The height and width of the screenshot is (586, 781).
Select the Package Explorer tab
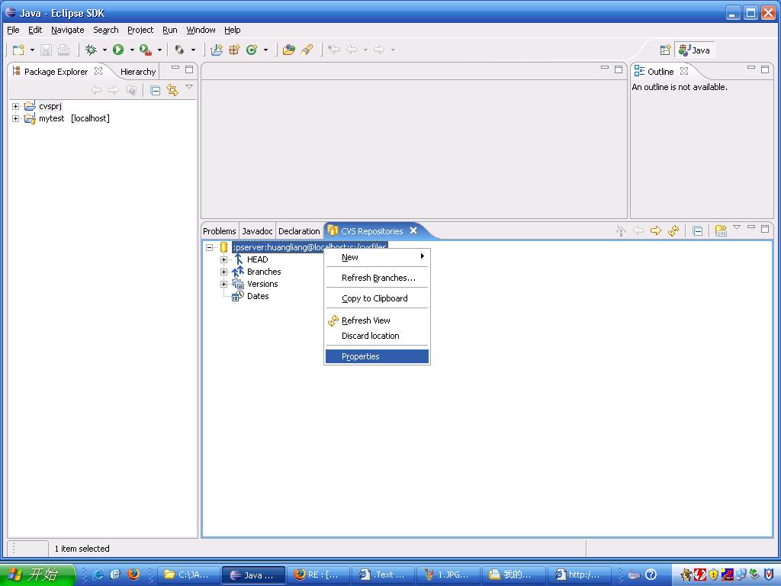coord(56,72)
